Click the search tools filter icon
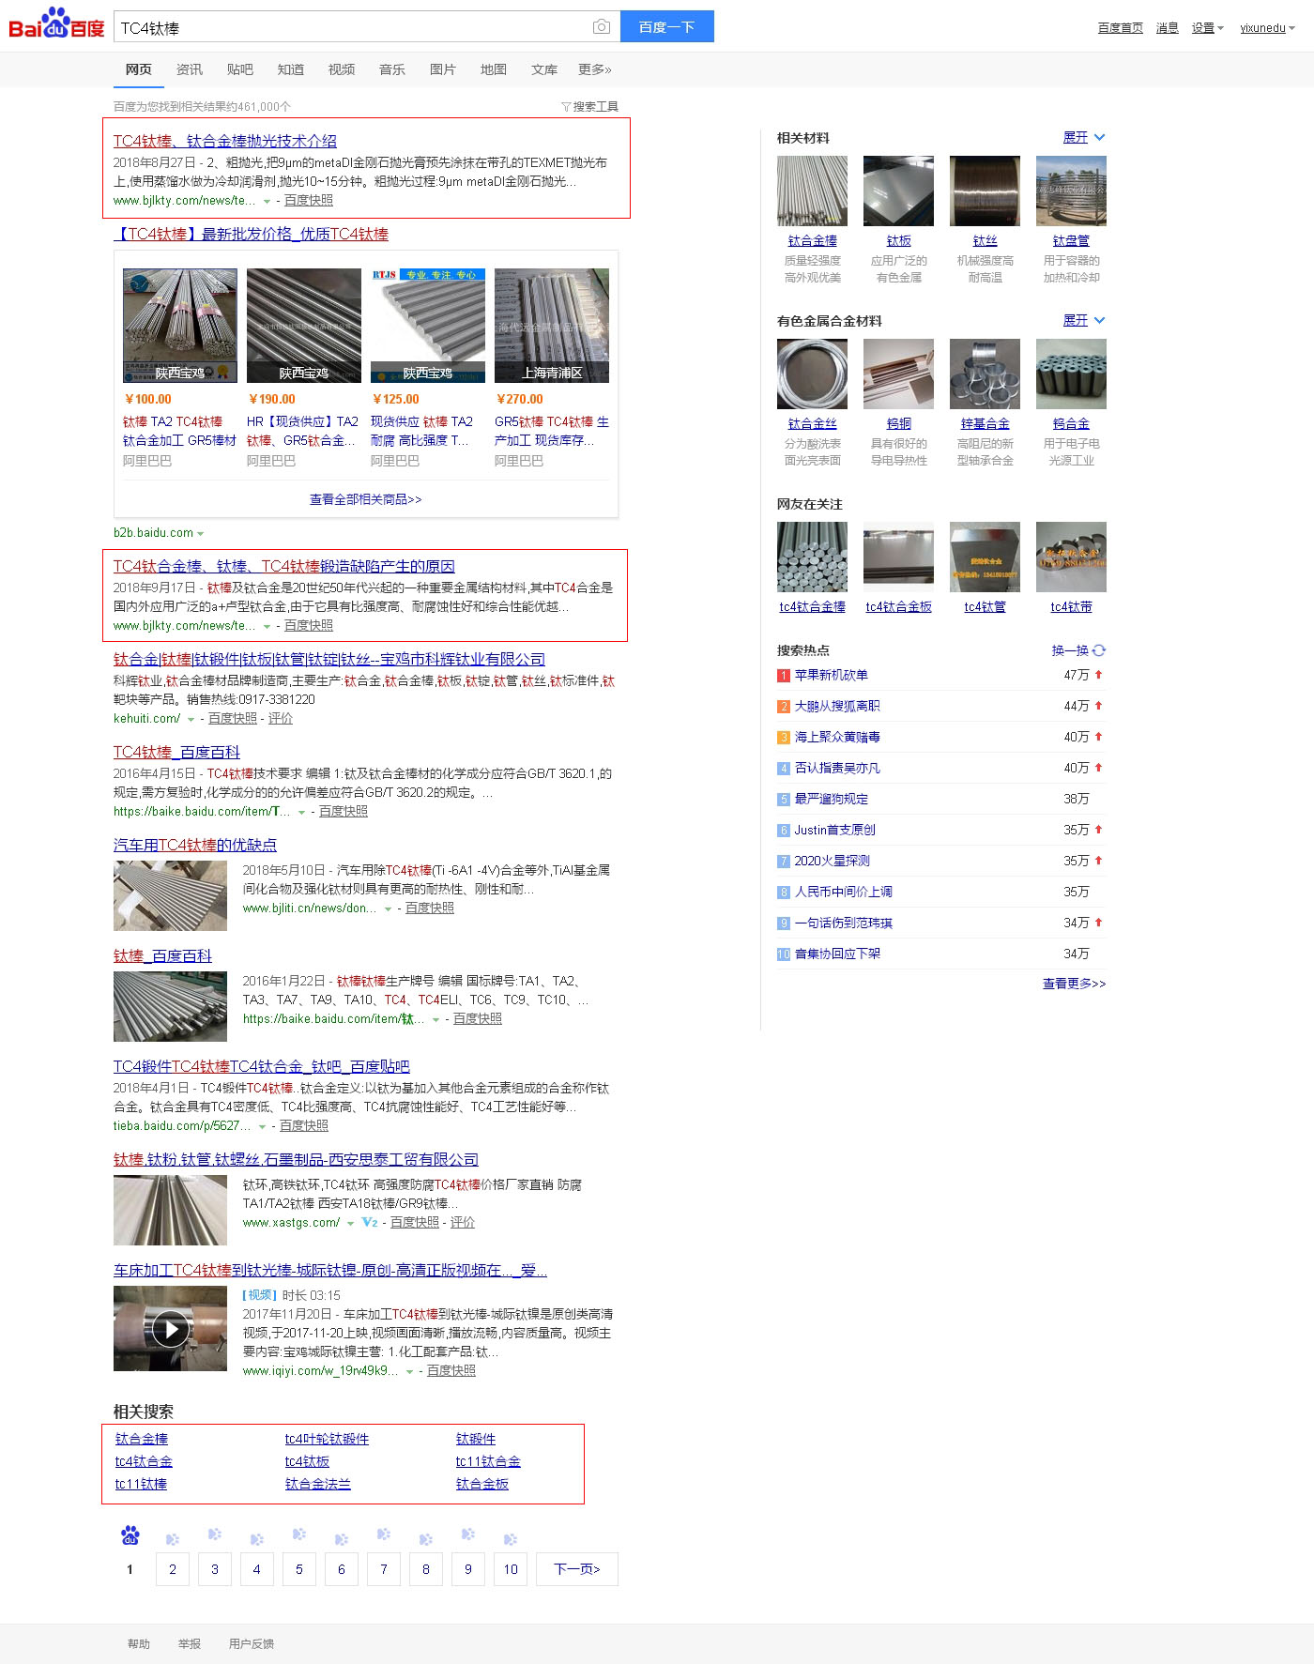Viewport: 1314px width, 1664px height. click(x=566, y=107)
